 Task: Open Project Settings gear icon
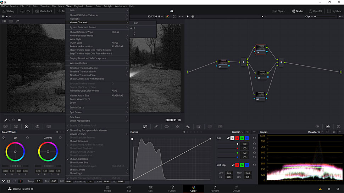(x=338, y=189)
